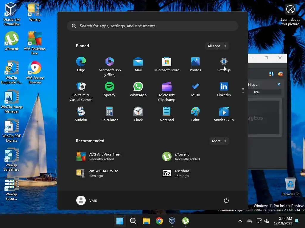Expand the All apps list
The height and width of the screenshot is (228, 305).
pyautogui.click(x=217, y=46)
